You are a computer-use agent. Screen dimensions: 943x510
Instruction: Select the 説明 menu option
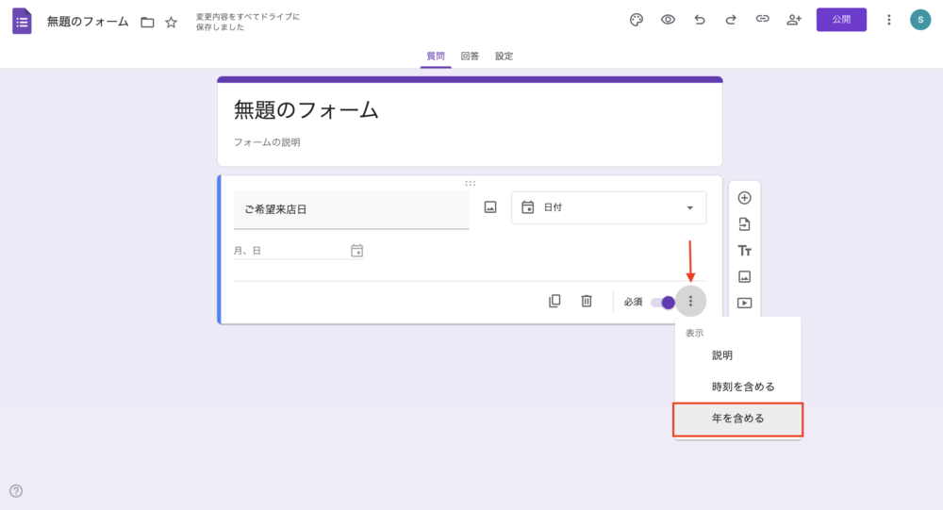(x=738, y=355)
